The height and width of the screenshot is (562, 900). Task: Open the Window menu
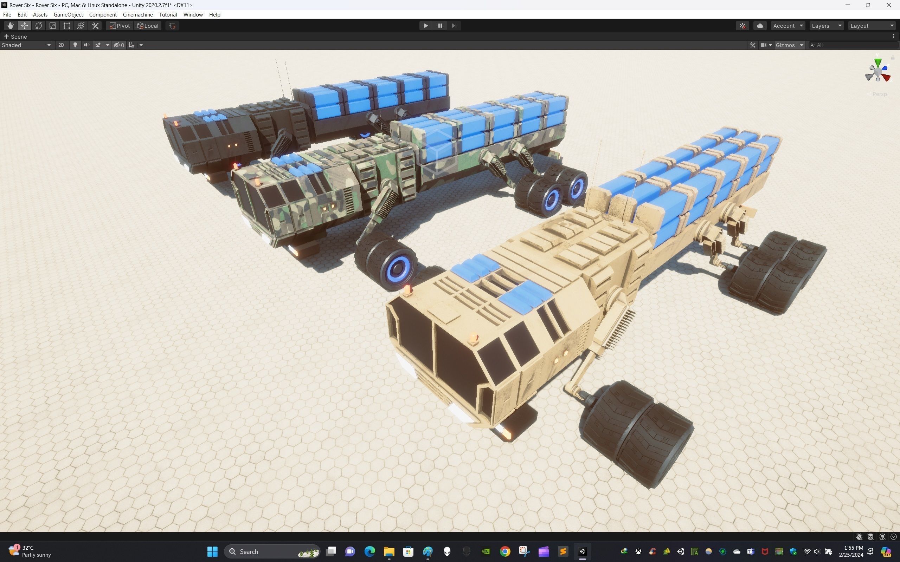click(193, 14)
